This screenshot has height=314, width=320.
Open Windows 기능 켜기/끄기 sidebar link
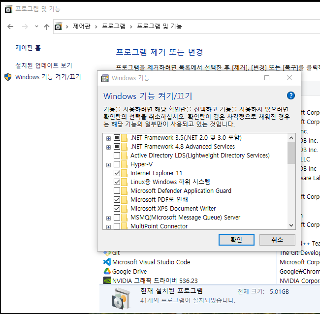point(48,77)
